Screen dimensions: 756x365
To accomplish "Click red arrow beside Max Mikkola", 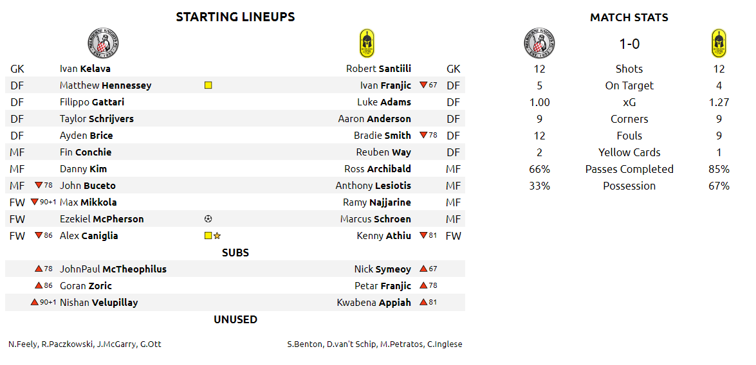I will [x=34, y=202].
